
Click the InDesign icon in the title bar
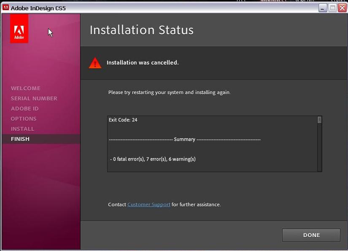(5, 8)
